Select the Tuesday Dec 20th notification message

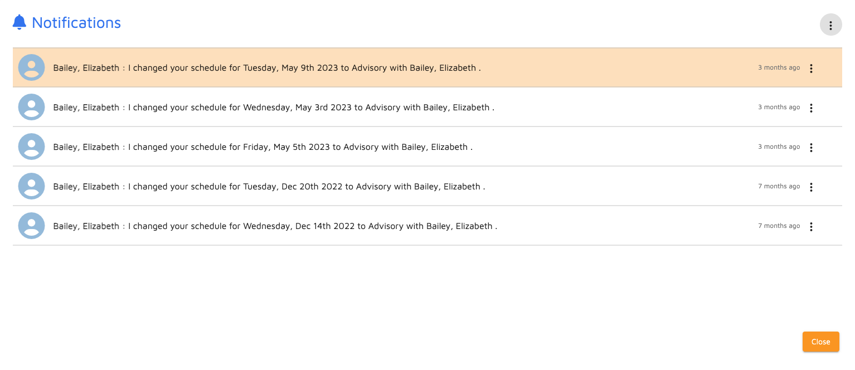(269, 186)
